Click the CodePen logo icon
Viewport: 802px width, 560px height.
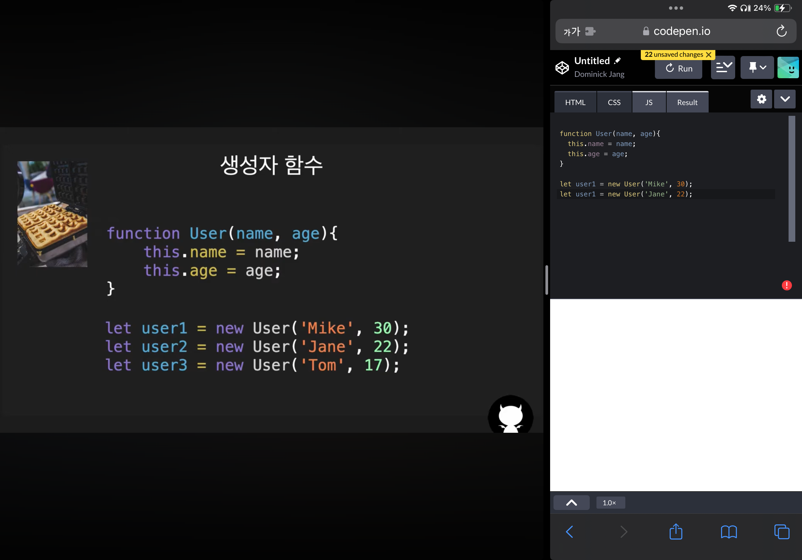pyautogui.click(x=562, y=67)
